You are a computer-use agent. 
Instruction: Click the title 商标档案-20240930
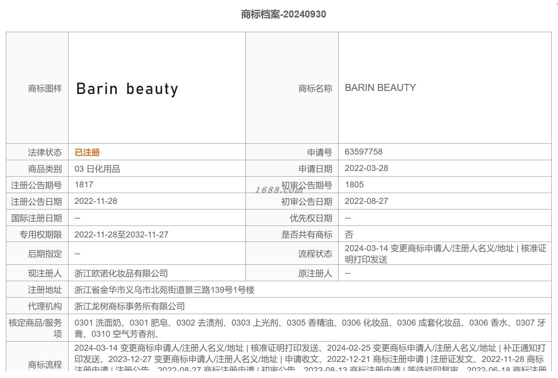pos(283,14)
